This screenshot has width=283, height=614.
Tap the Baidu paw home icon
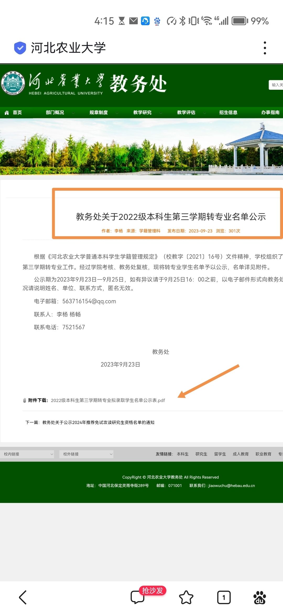[x=260, y=597]
